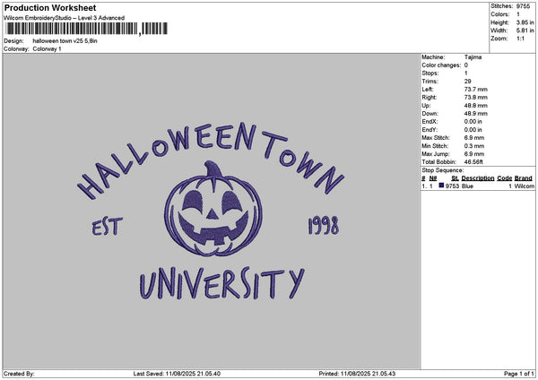The image size is (538, 380).
Task: Click the Zoom value 1:1
Action: coord(520,39)
